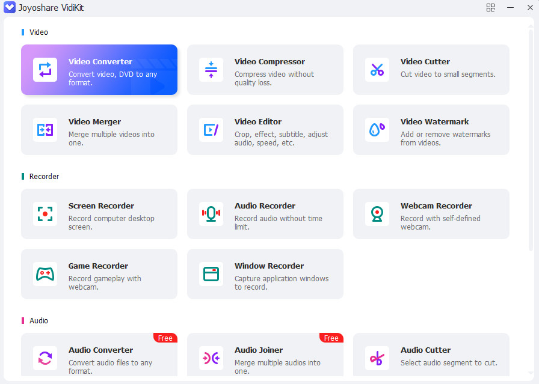Click the Audio Cutter icon

point(377,358)
